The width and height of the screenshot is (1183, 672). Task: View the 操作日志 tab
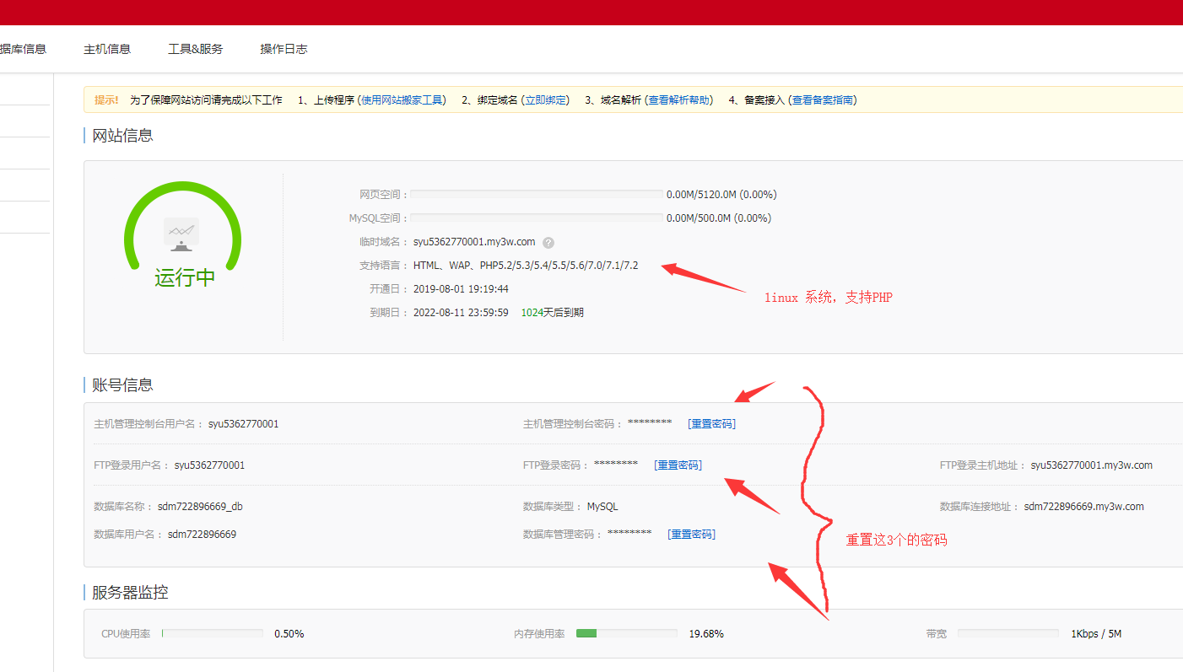coord(284,49)
